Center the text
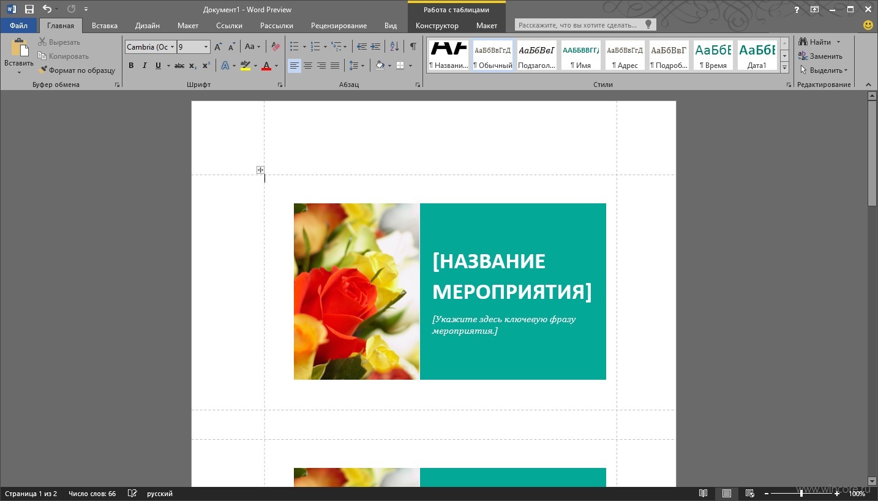 308,66
